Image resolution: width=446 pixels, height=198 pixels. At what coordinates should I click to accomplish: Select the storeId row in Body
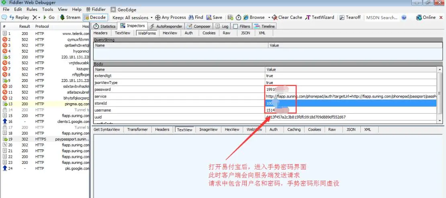tap(265, 103)
